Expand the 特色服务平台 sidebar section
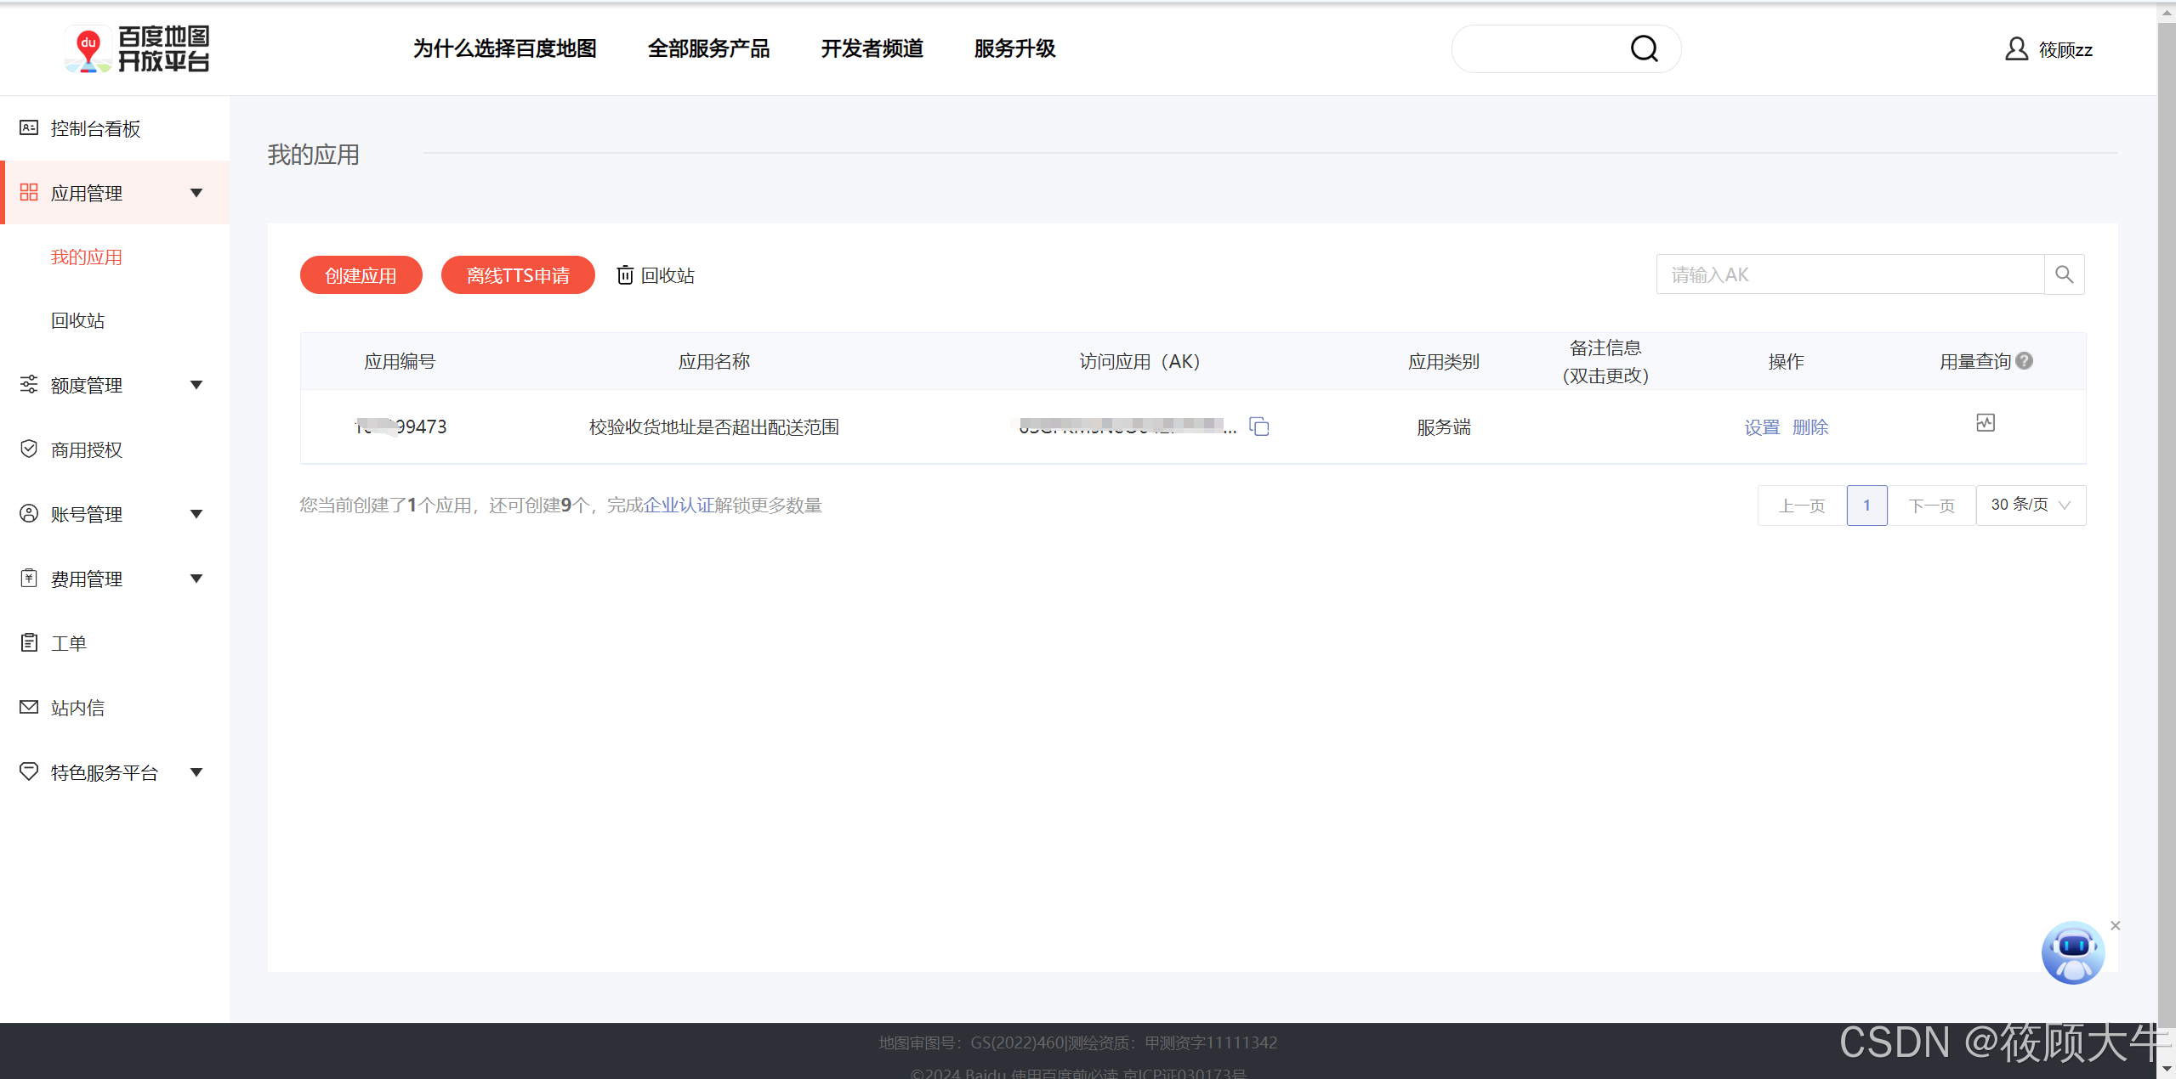2176x1079 pixels. tap(196, 772)
